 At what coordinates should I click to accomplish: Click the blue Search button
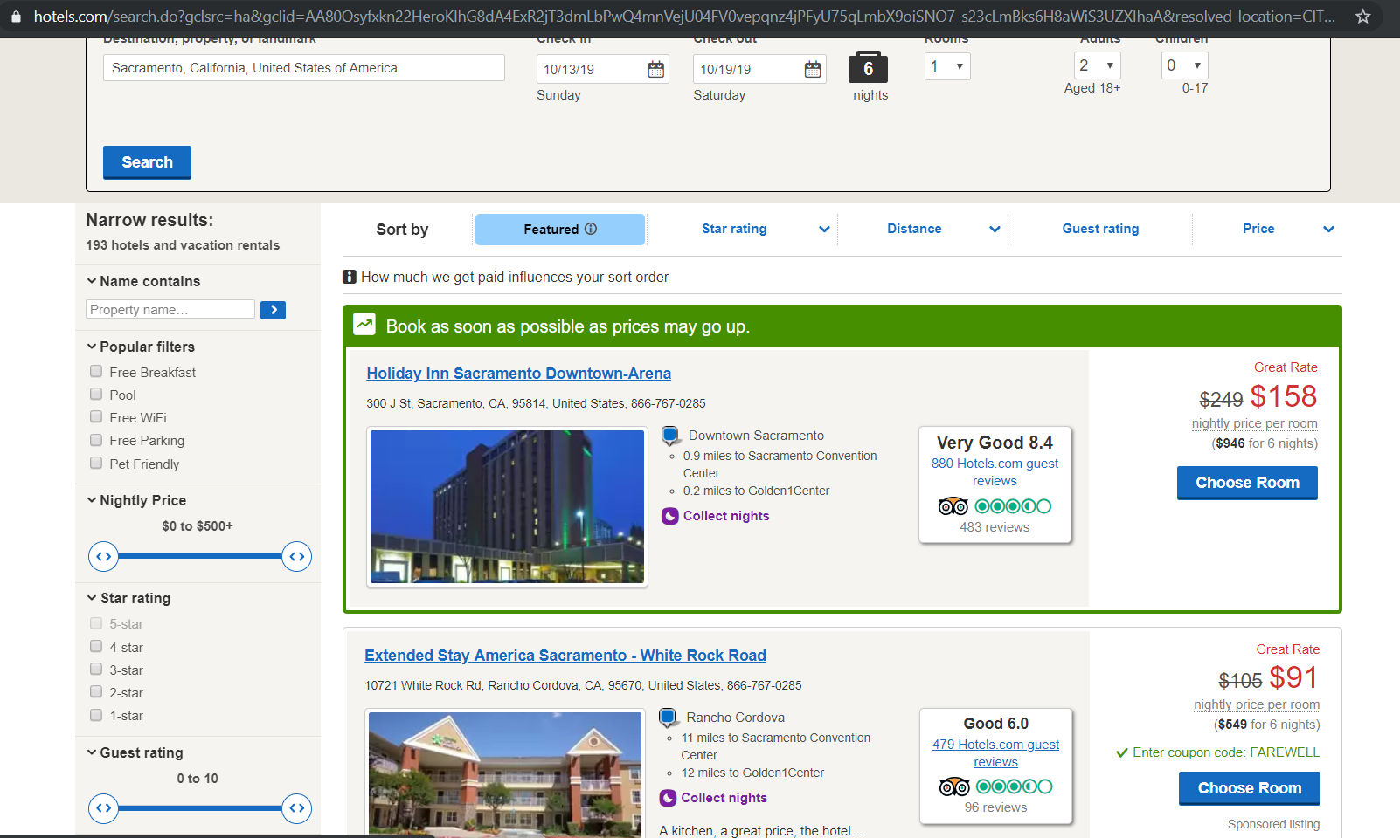tap(147, 162)
